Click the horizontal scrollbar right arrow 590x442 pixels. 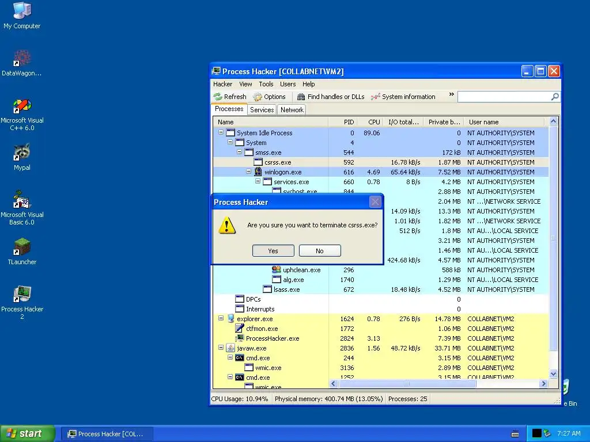point(543,384)
